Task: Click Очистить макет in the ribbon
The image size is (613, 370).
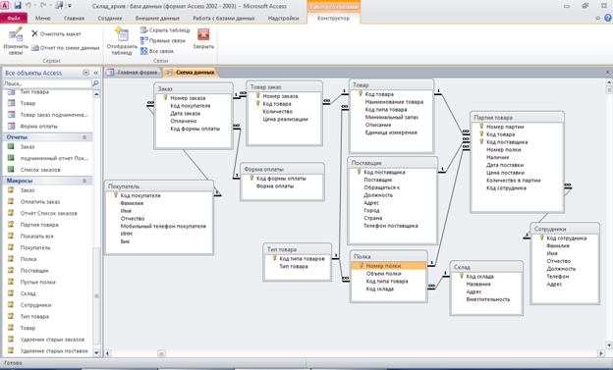Action: click(x=56, y=34)
